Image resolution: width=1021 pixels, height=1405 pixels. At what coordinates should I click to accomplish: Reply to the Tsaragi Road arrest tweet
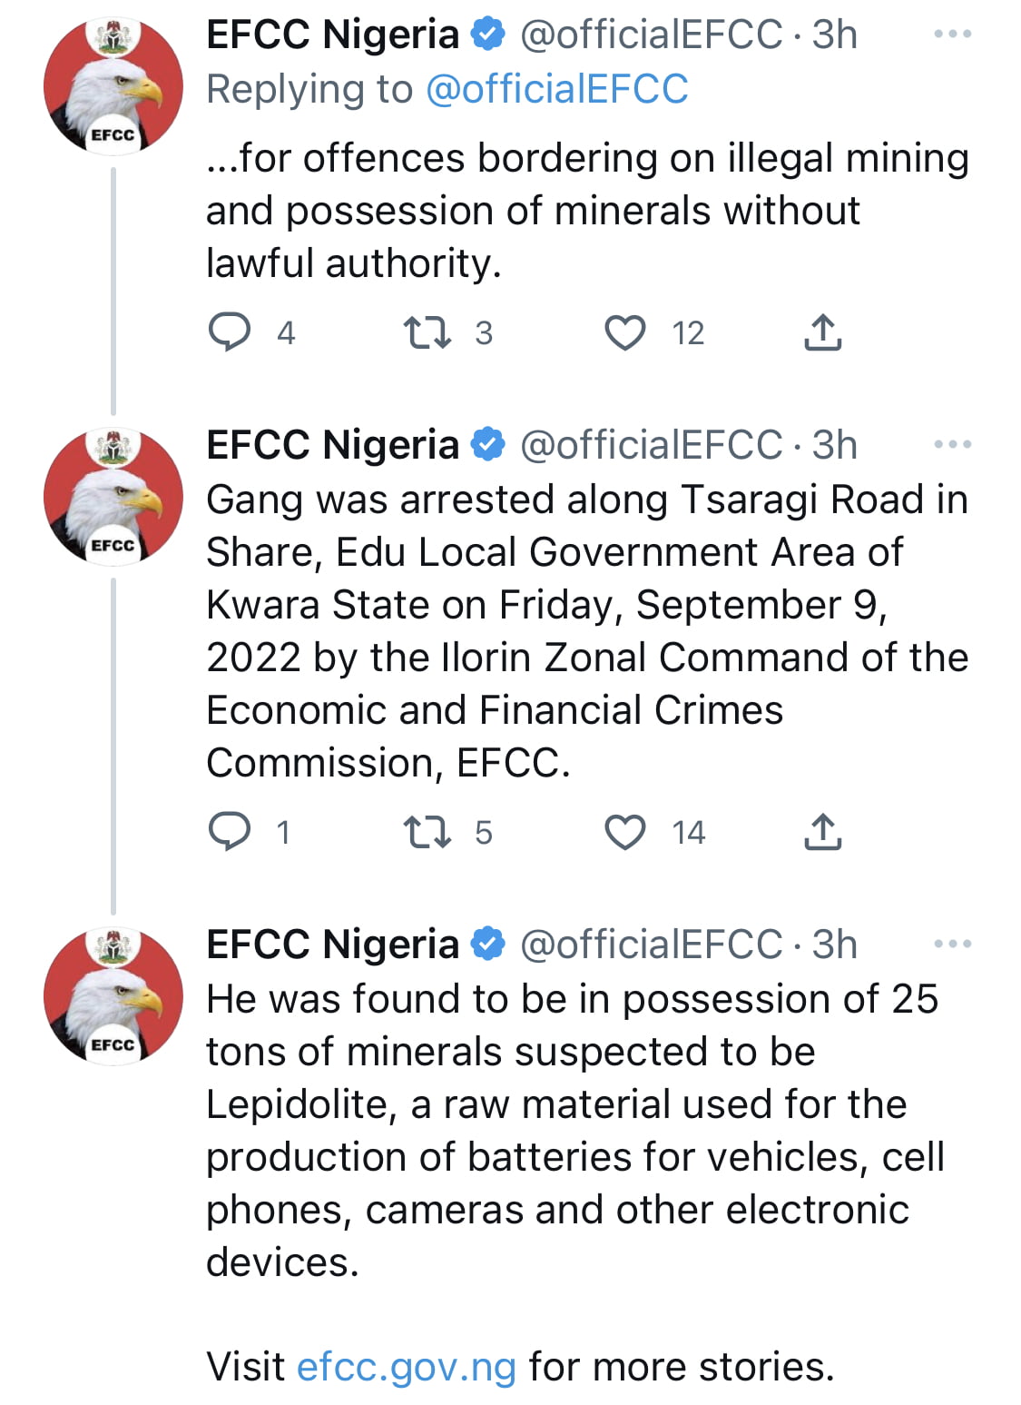pyautogui.click(x=230, y=832)
